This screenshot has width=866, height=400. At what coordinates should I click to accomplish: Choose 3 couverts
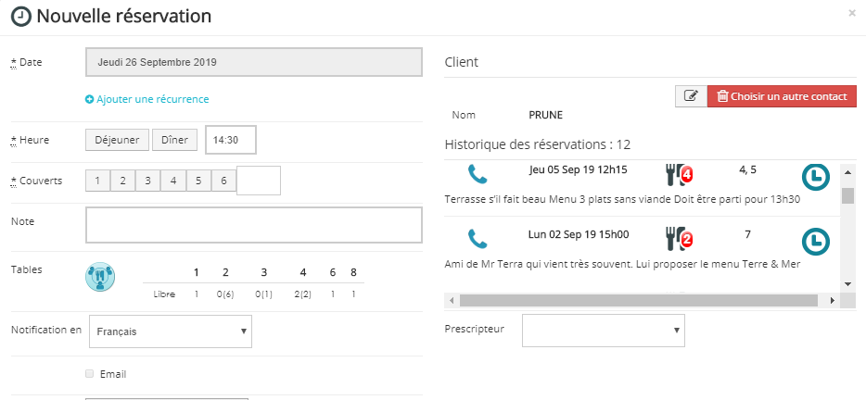(x=148, y=181)
